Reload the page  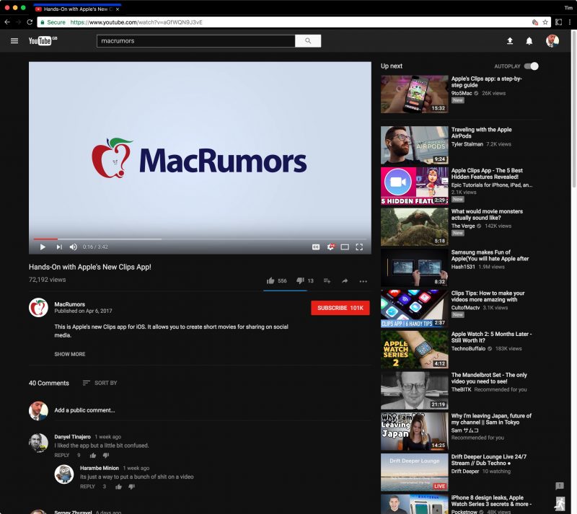(30, 22)
